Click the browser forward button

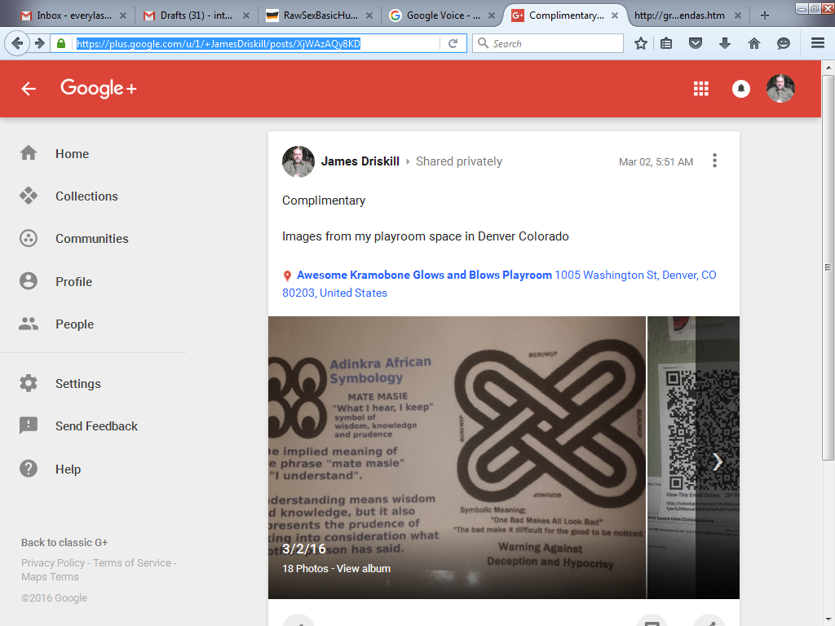pos(39,44)
